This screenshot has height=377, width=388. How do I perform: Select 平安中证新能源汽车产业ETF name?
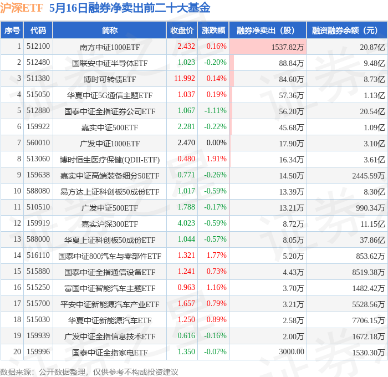point(110,304)
